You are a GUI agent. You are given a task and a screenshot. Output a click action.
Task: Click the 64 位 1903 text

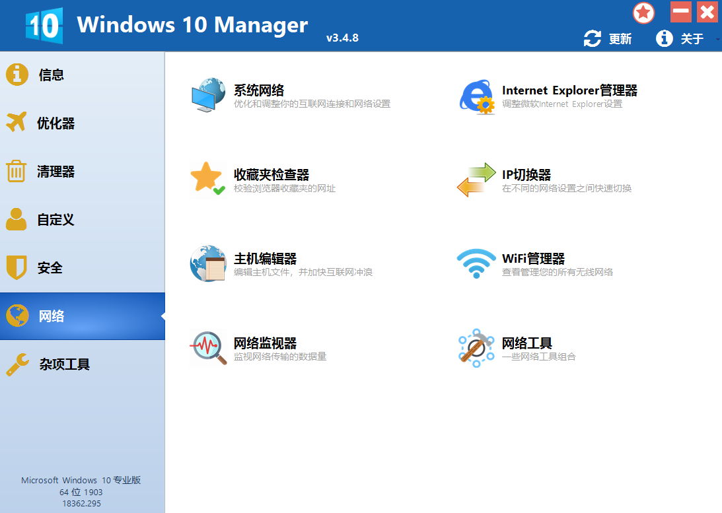[81, 492]
